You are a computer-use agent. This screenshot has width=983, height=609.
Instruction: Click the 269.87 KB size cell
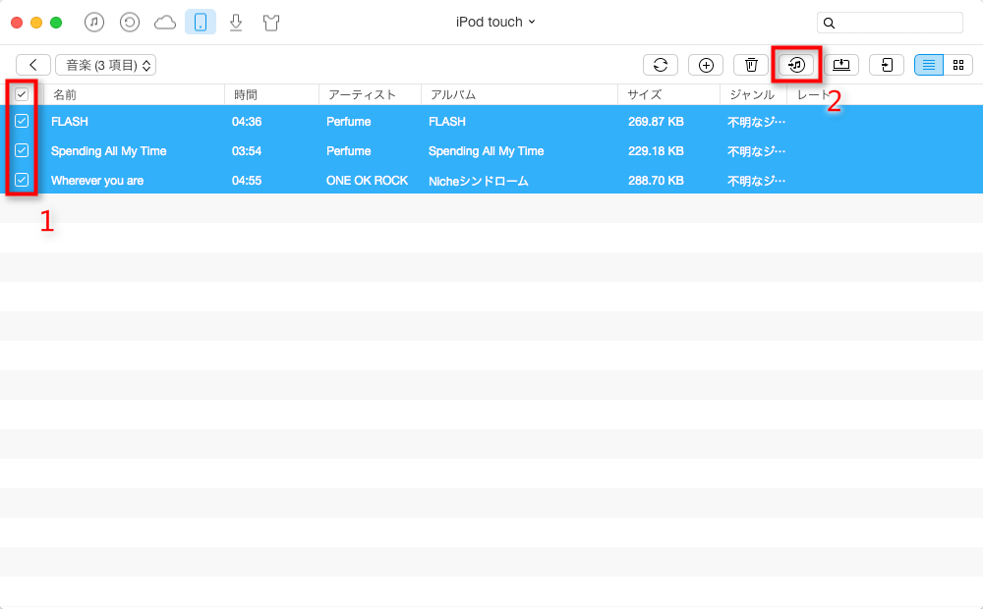656,122
